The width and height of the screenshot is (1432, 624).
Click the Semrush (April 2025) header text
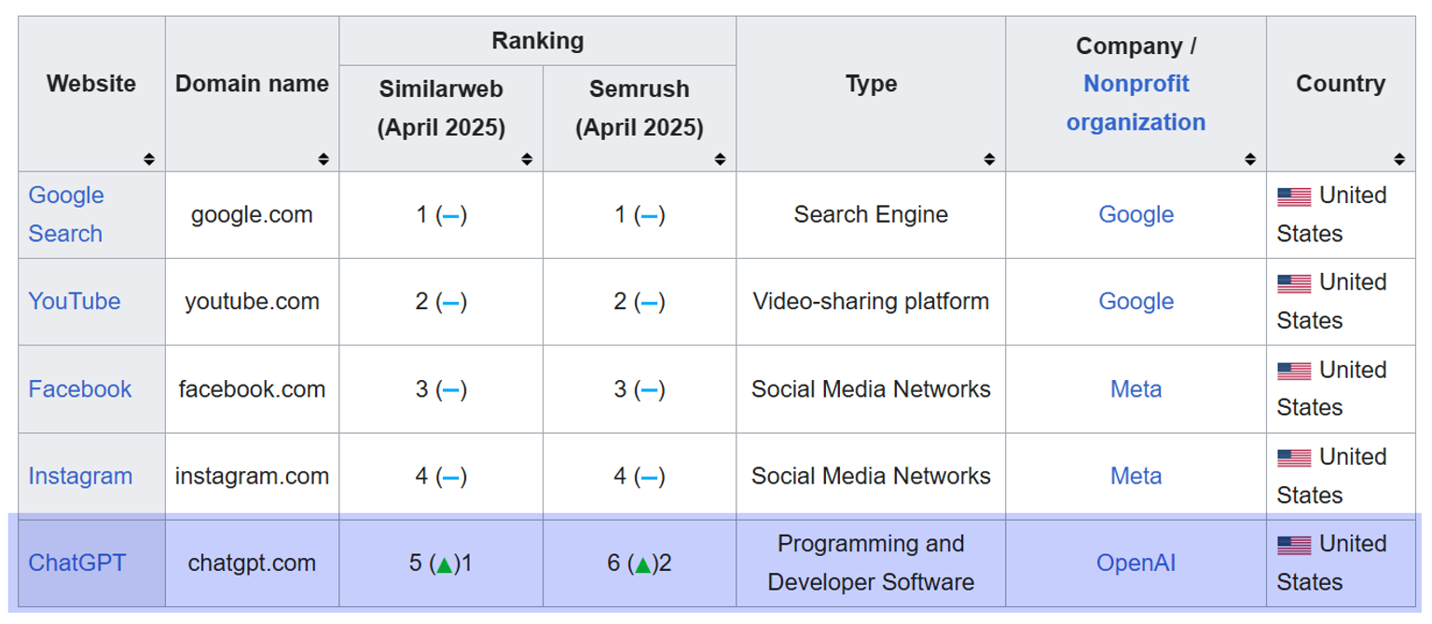[640, 108]
